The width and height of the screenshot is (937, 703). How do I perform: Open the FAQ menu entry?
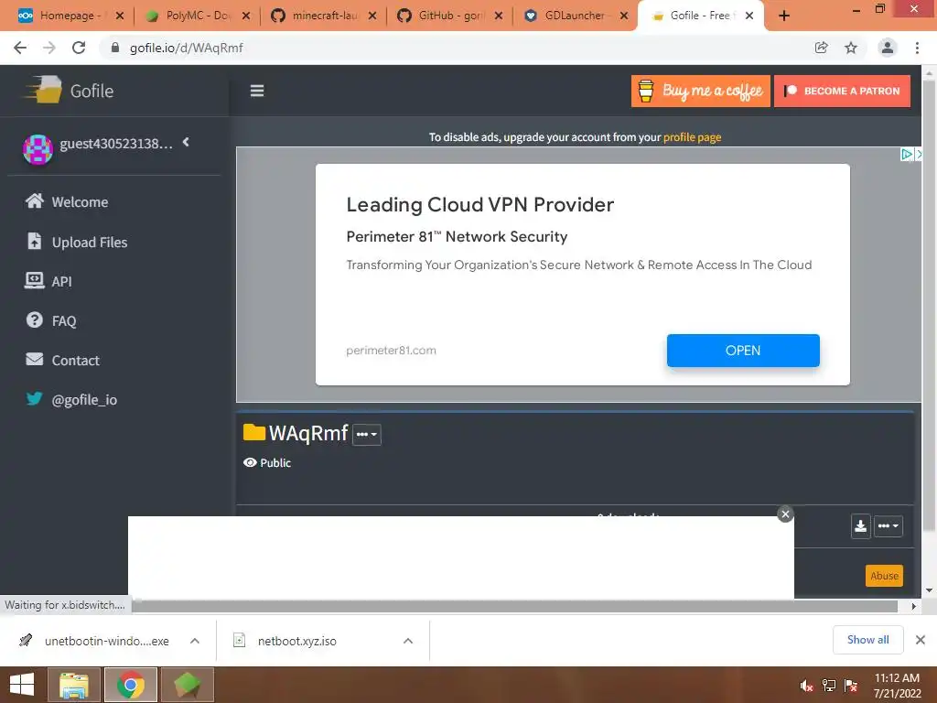tap(64, 321)
